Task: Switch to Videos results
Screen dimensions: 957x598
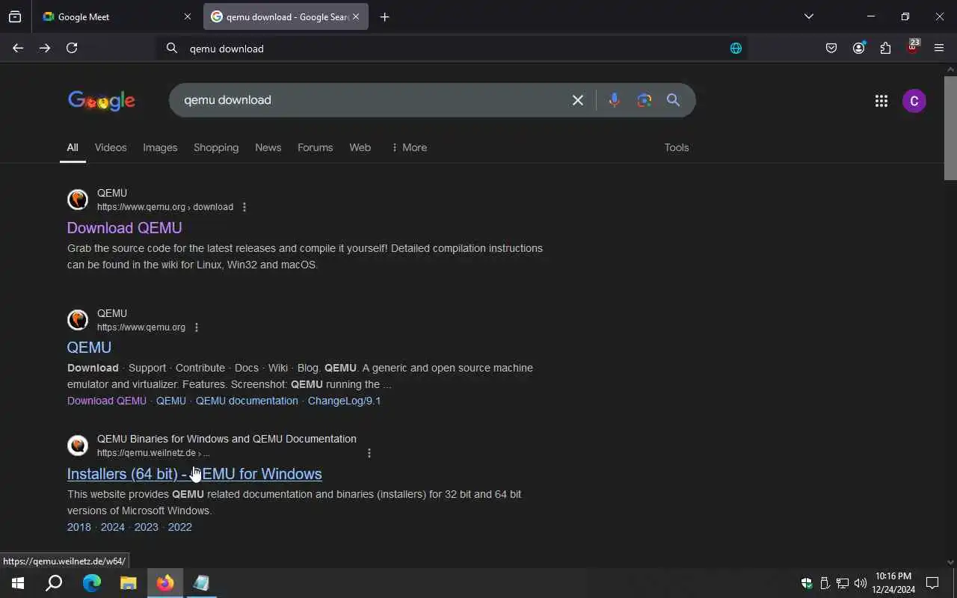Action: (111, 147)
